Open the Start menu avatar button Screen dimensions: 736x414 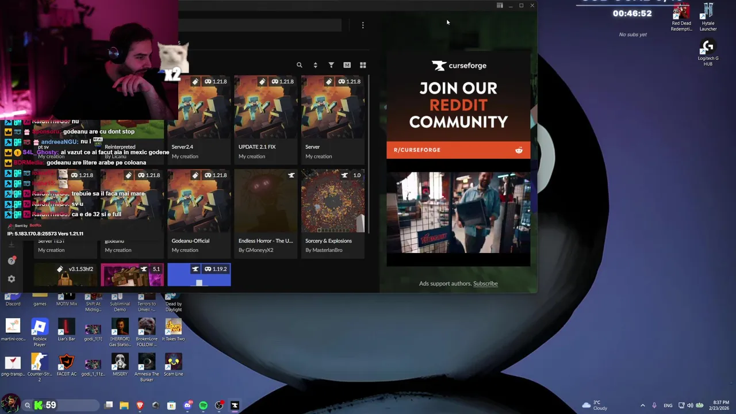(10, 404)
